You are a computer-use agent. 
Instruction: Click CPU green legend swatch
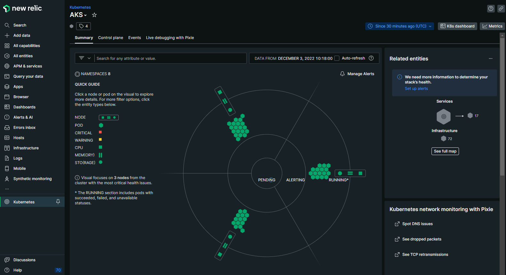[x=100, y=147]
